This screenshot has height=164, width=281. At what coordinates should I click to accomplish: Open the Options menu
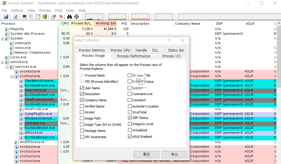coord(17,10)
